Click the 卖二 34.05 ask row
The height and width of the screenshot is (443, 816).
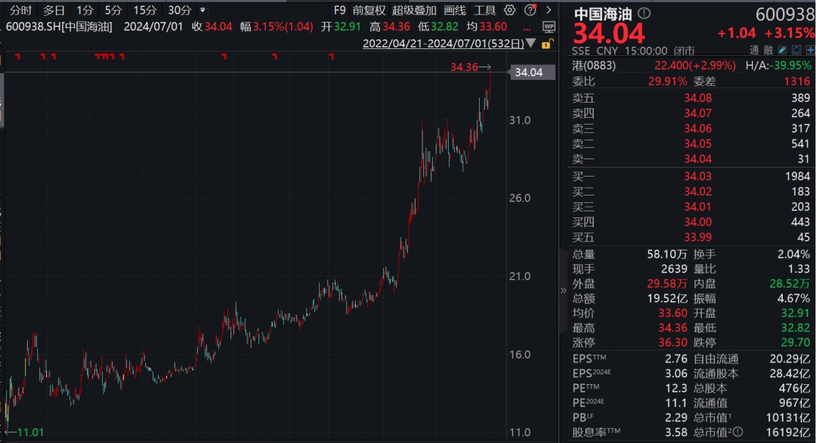[x=691, y=143]
